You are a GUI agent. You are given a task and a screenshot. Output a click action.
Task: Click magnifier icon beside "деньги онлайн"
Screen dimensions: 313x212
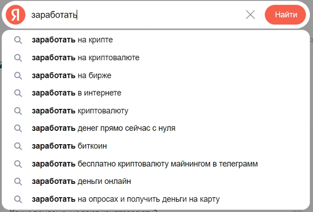[x=18, y=182]
